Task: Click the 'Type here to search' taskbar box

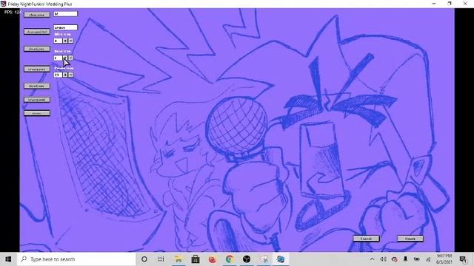Action: 76,259
